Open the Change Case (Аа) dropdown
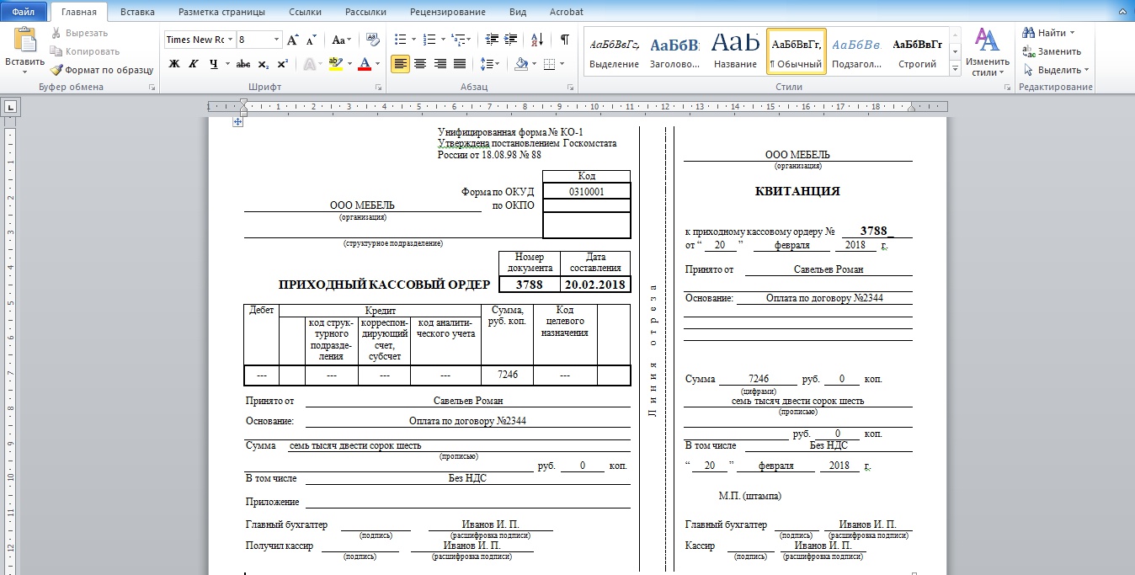Screen dimensions: 1135x575 [x=341, y=40]
